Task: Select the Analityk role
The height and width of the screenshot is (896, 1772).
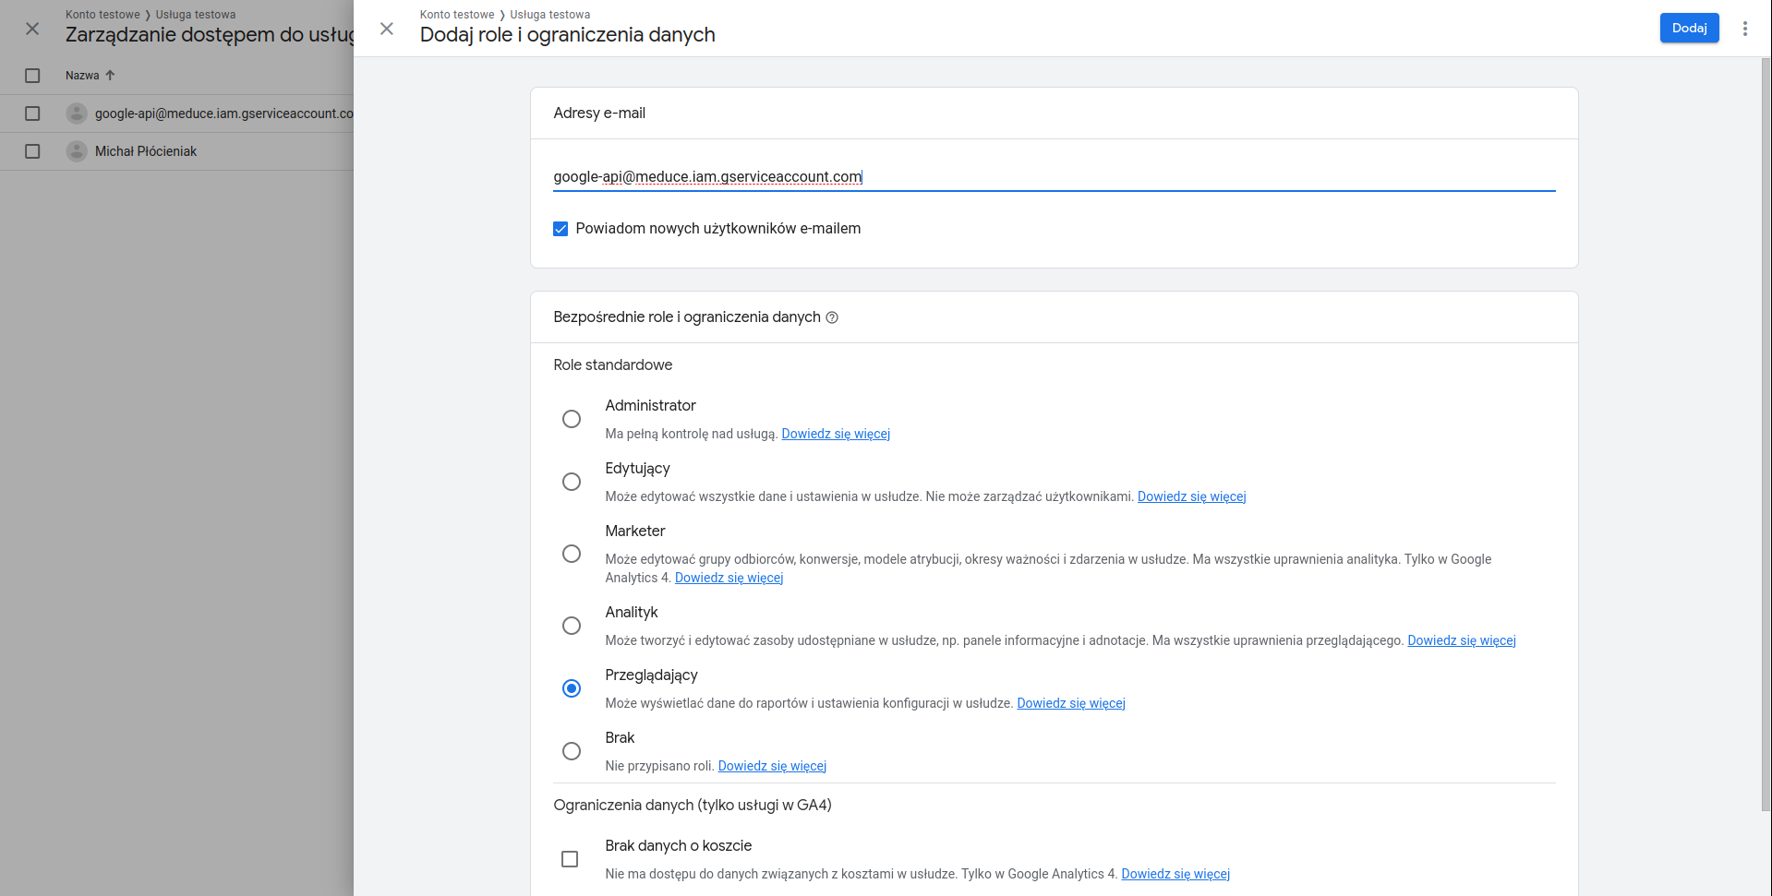Action: [572, 626]
